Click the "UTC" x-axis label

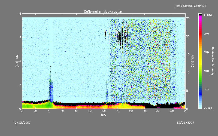click(x=104, y=115)
